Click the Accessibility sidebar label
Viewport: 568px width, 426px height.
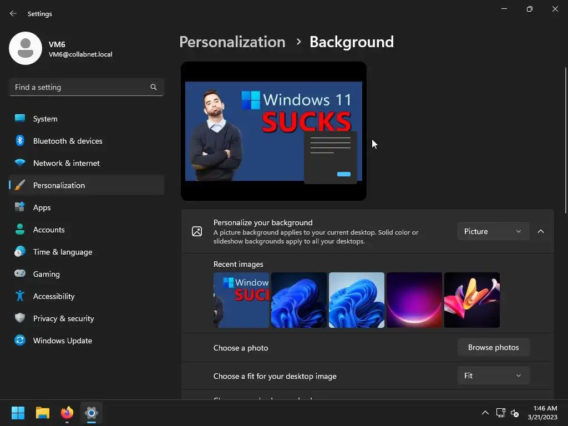click(x=54, y=296)
